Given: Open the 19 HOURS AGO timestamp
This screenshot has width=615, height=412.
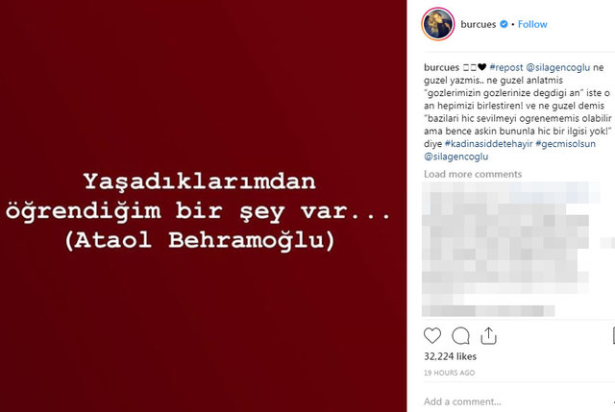Looking at the screenshot, I should pos(449,373).
